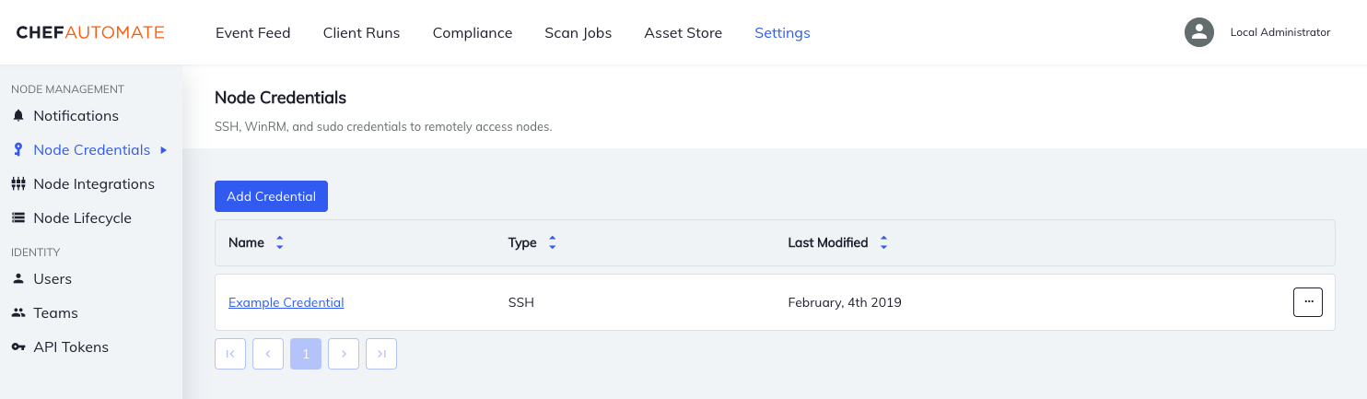Go to last page of pagination

coord(381,354)
